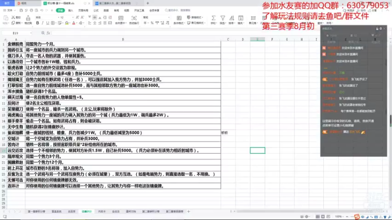Select cell containing 空城计
The width and height of the screenshot is (392, 220).
(x=16, y=139)
